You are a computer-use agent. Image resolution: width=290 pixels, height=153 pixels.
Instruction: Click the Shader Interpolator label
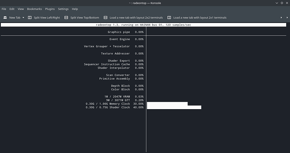tap(114, 68)
